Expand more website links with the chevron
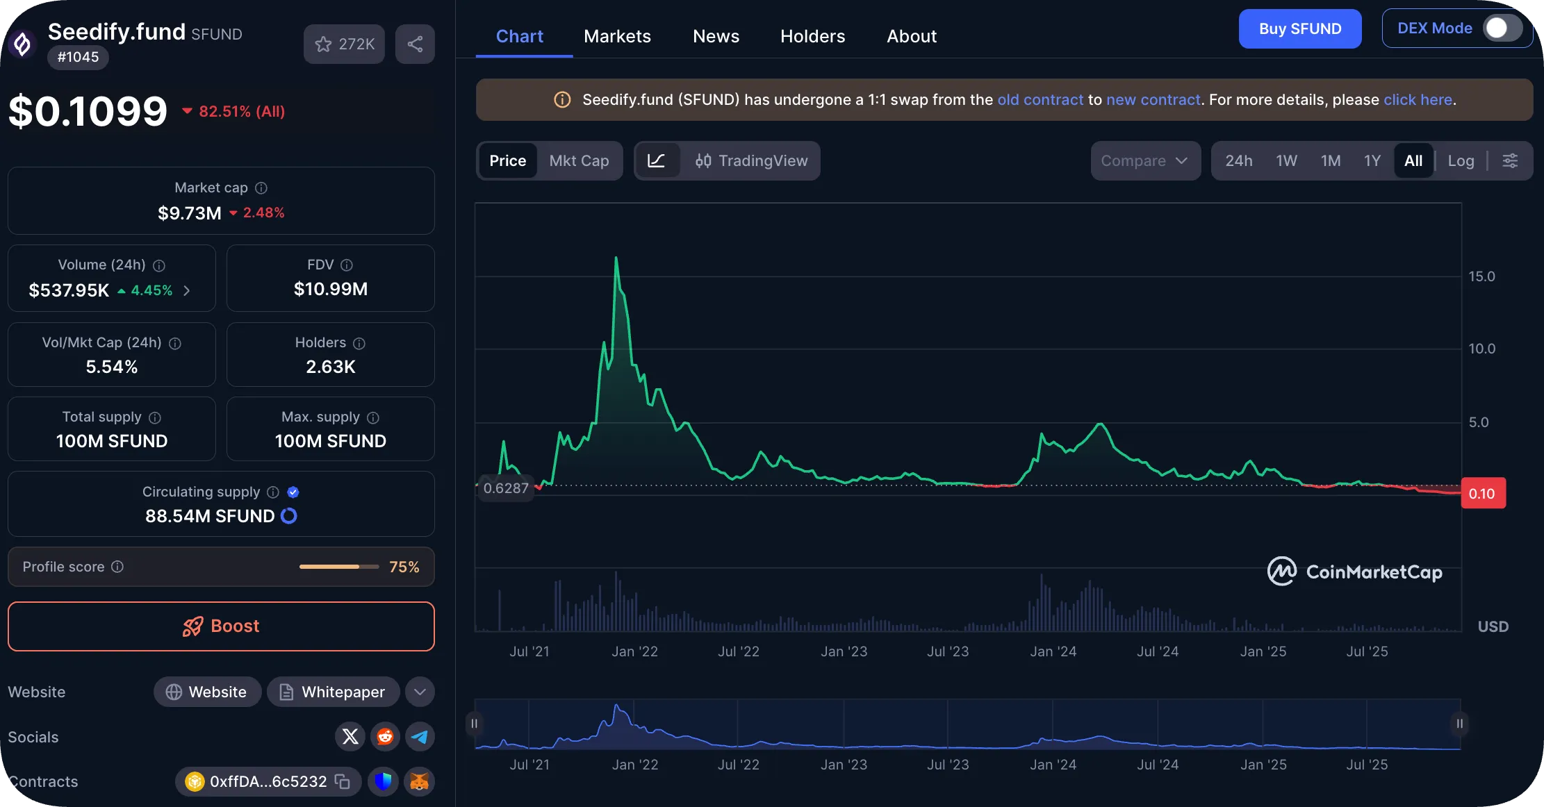The image size is (1544, 807). tap(419, 692)
